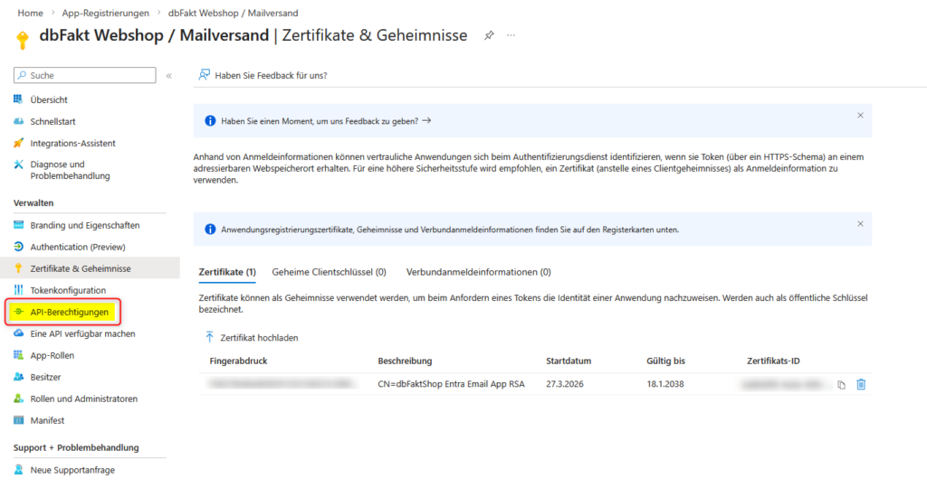Click the Haben Sie Feedback für uns button
The image size is (927, 488).
tap(263, 75)
